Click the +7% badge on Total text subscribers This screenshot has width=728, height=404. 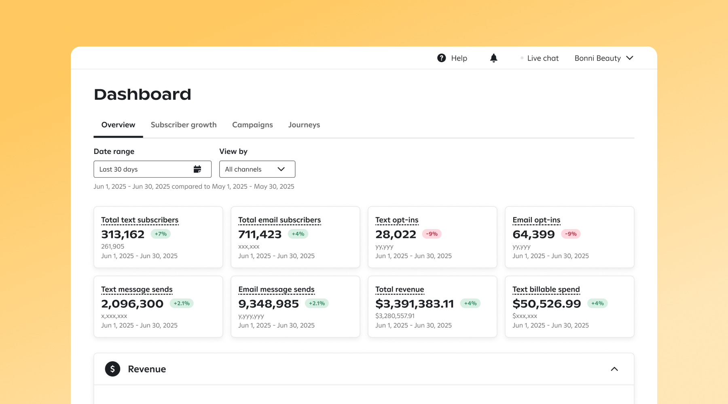pyautogui.click(x=160, y=234)
